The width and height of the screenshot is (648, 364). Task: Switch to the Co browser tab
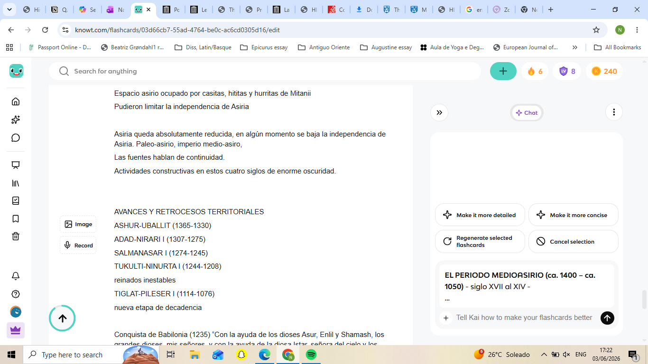(336, 9)
